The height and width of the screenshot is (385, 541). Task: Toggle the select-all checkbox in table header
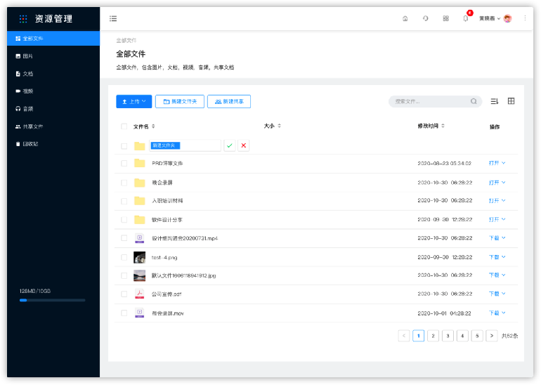point(124,126)
